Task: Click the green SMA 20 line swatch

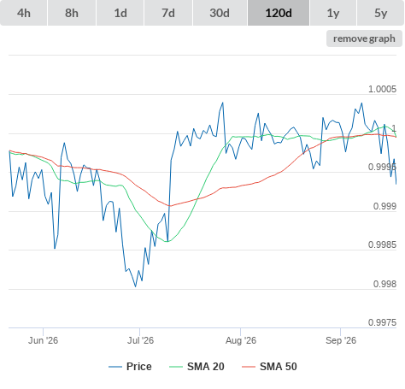Action: (176, 367)
